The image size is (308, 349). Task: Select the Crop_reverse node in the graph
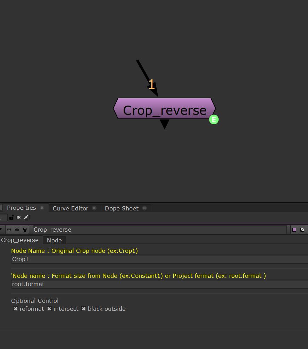coord(164,110)
